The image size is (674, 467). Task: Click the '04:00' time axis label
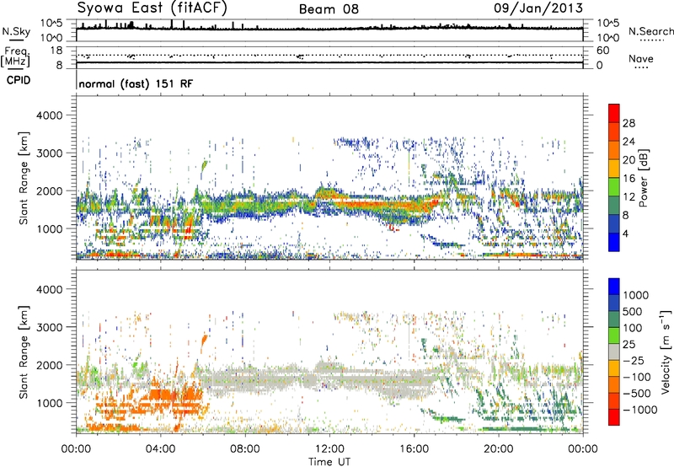pos(161,449)
